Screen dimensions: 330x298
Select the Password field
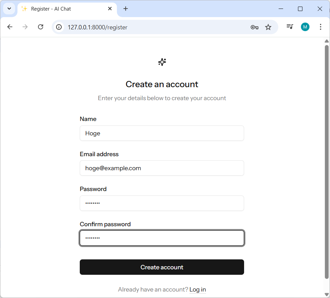click(x=162, y=203)
